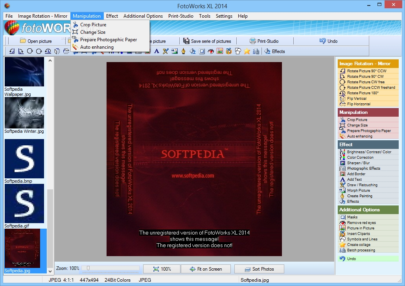Click the Create Painting pen toolbar icon
405x286 pixels.
183,51
